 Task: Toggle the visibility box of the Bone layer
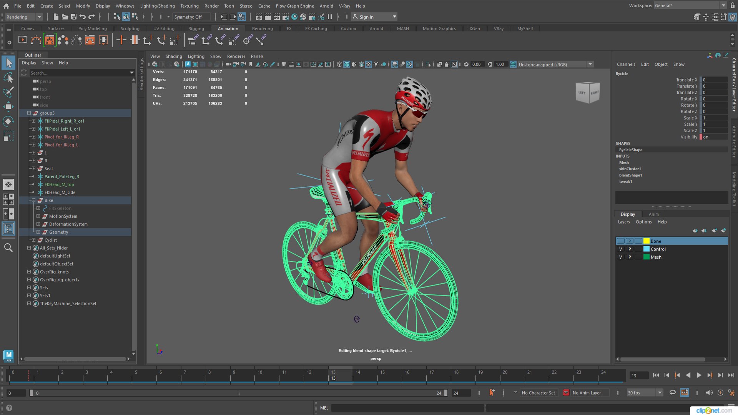pyautogui.click(x=620, y=241)
